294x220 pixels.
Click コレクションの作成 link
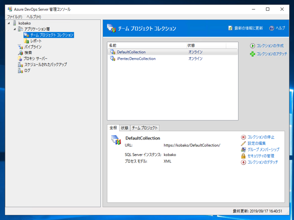click(270, 45)
